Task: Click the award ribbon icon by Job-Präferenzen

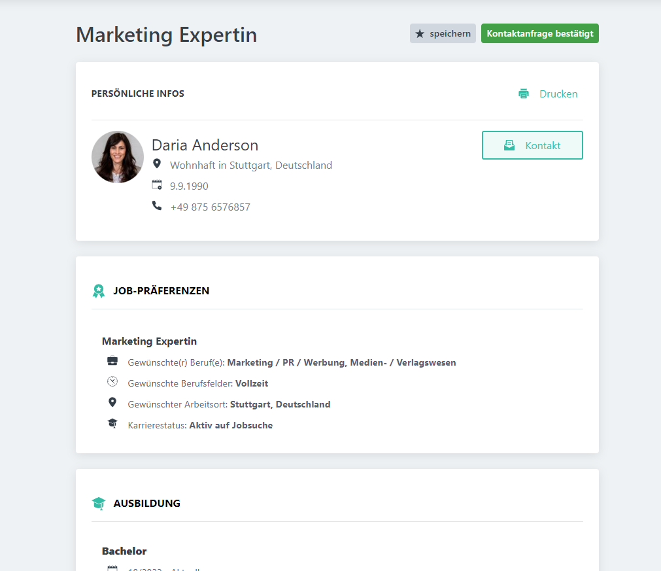Action: [99, 291]
